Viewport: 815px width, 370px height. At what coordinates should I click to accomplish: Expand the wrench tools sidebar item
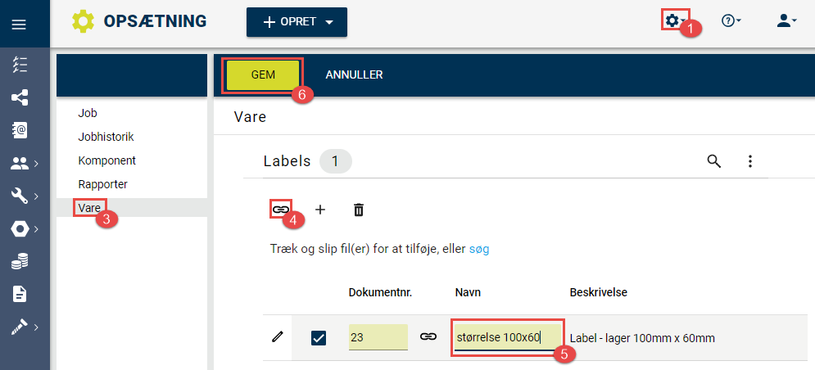point(25,196)
